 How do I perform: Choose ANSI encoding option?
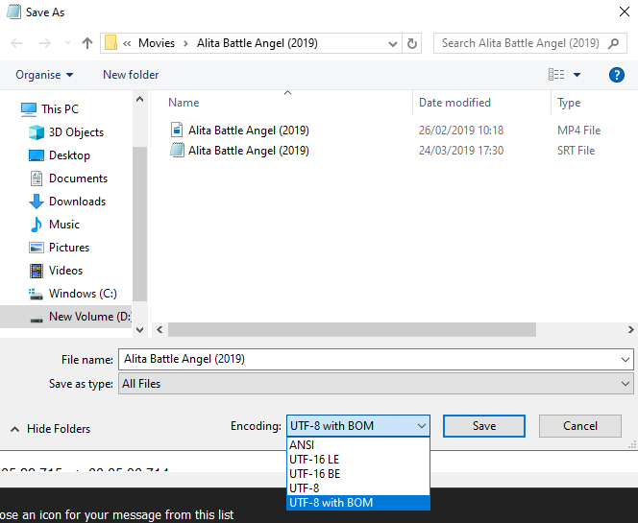point(302,445)
